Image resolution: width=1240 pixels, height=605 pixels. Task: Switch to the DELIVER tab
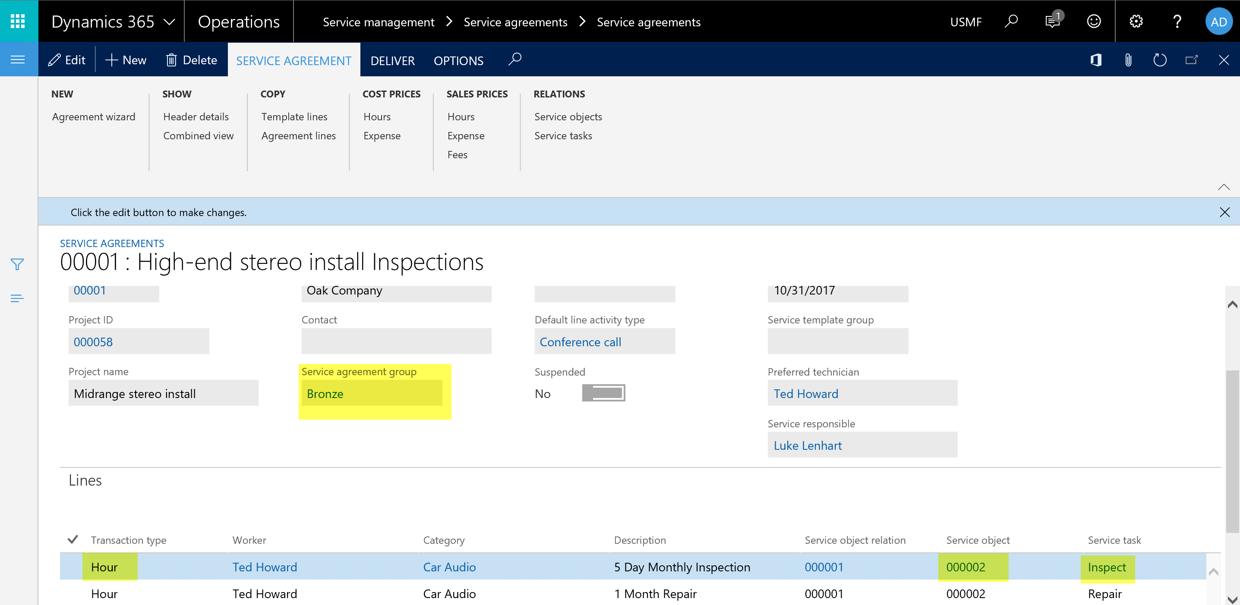coord(392,61)
